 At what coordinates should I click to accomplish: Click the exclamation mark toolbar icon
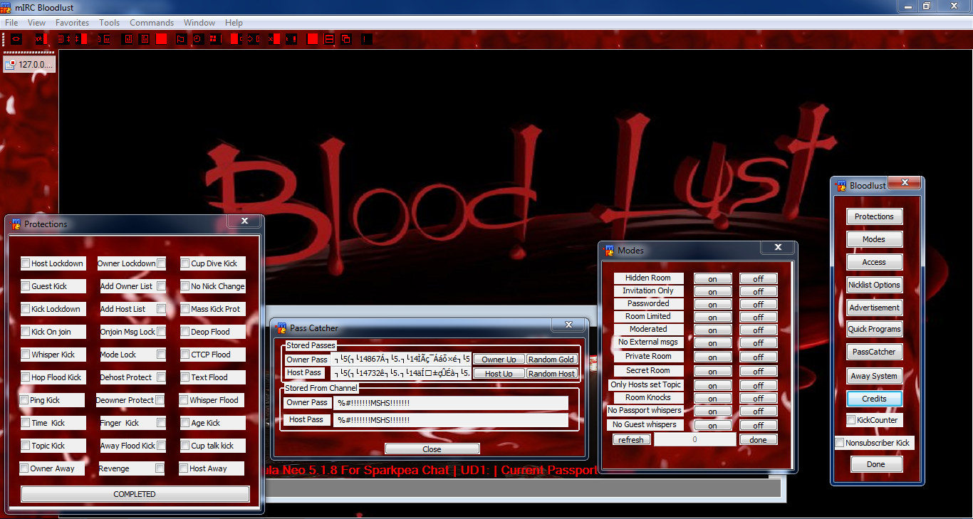(366, 38)
